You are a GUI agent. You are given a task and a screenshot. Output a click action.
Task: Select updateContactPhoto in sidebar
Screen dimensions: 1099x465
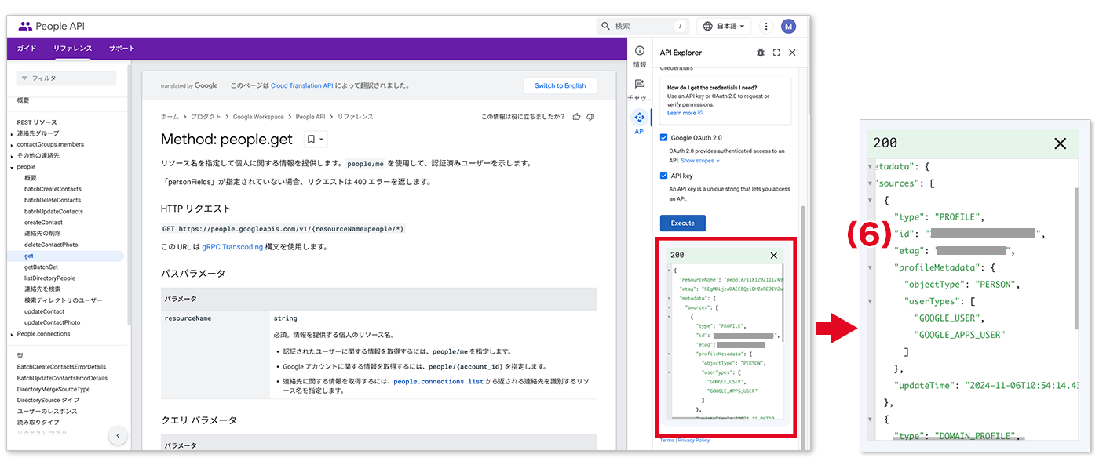click(52, 322)
